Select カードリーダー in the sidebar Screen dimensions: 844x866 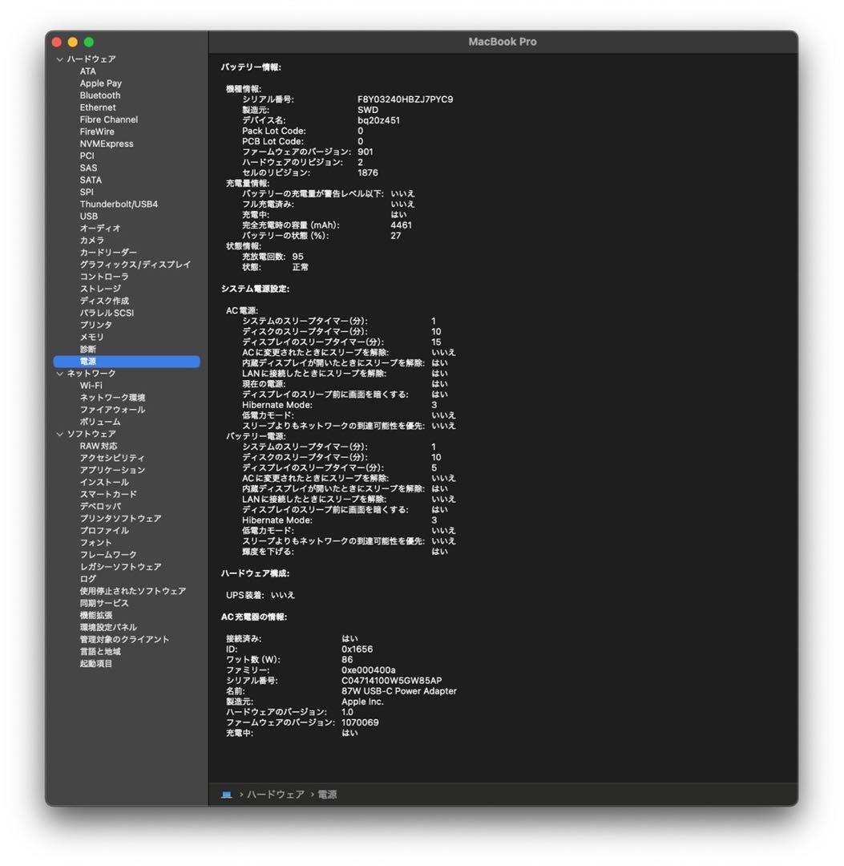point(108,253)
